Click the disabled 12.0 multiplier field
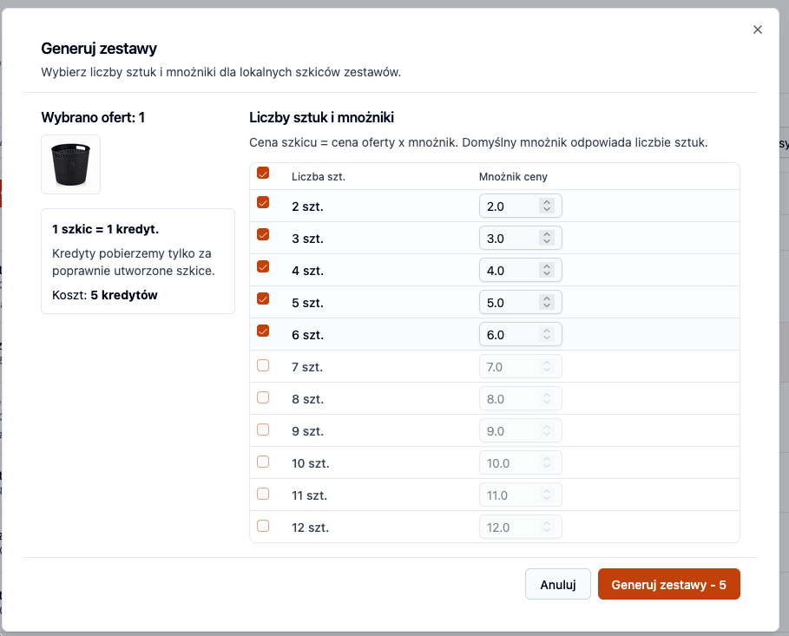 tap(520, 528)
